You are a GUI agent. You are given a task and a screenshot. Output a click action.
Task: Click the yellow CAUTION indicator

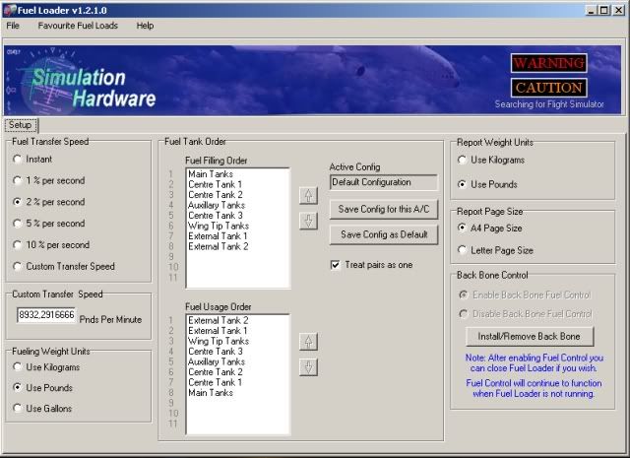click(x=548, y=88)
